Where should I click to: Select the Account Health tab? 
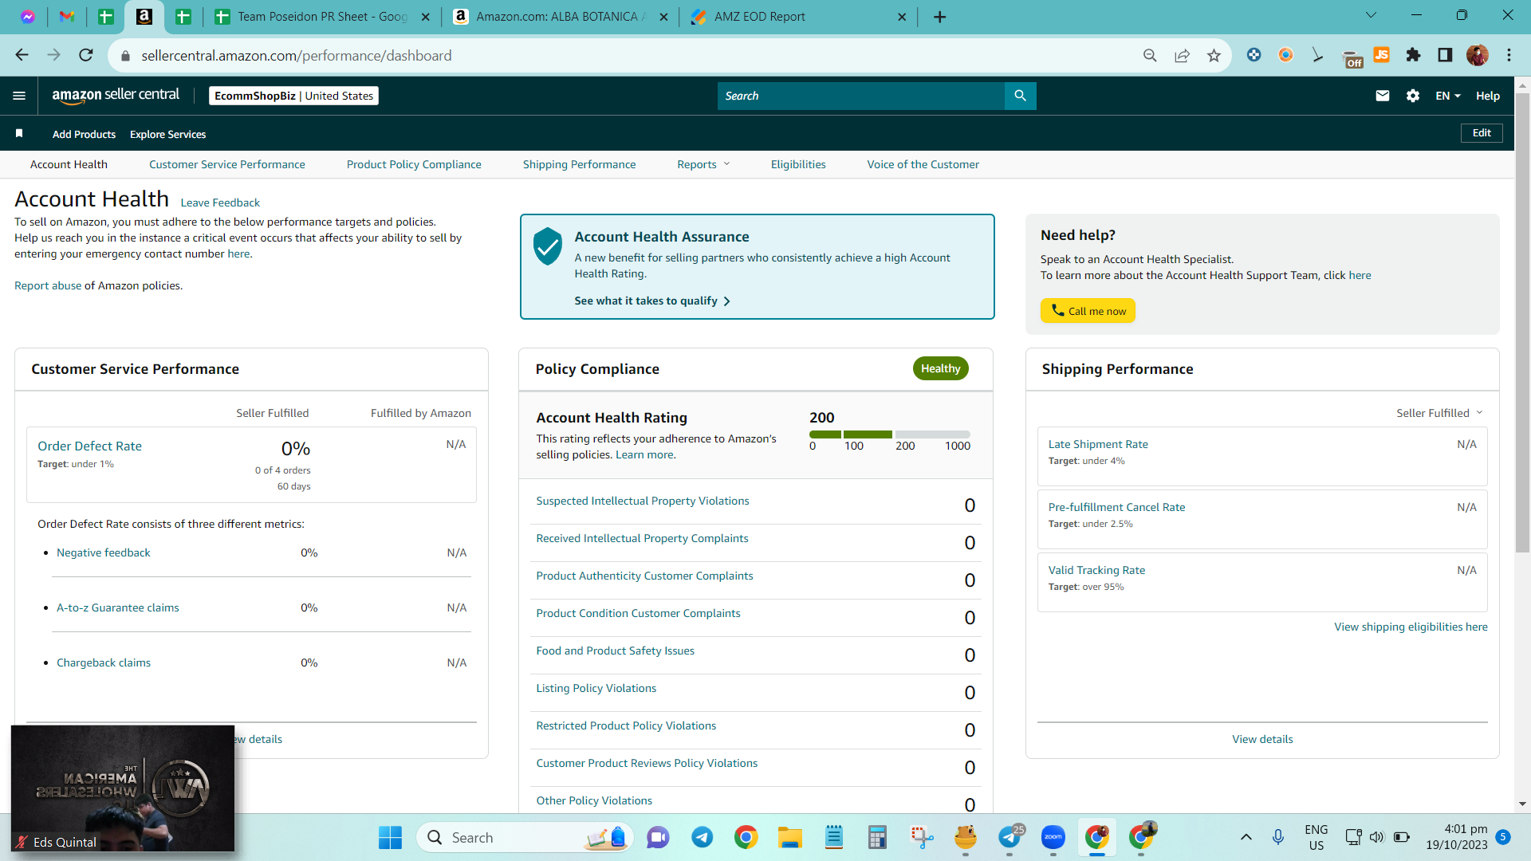[x=69, y=165]
